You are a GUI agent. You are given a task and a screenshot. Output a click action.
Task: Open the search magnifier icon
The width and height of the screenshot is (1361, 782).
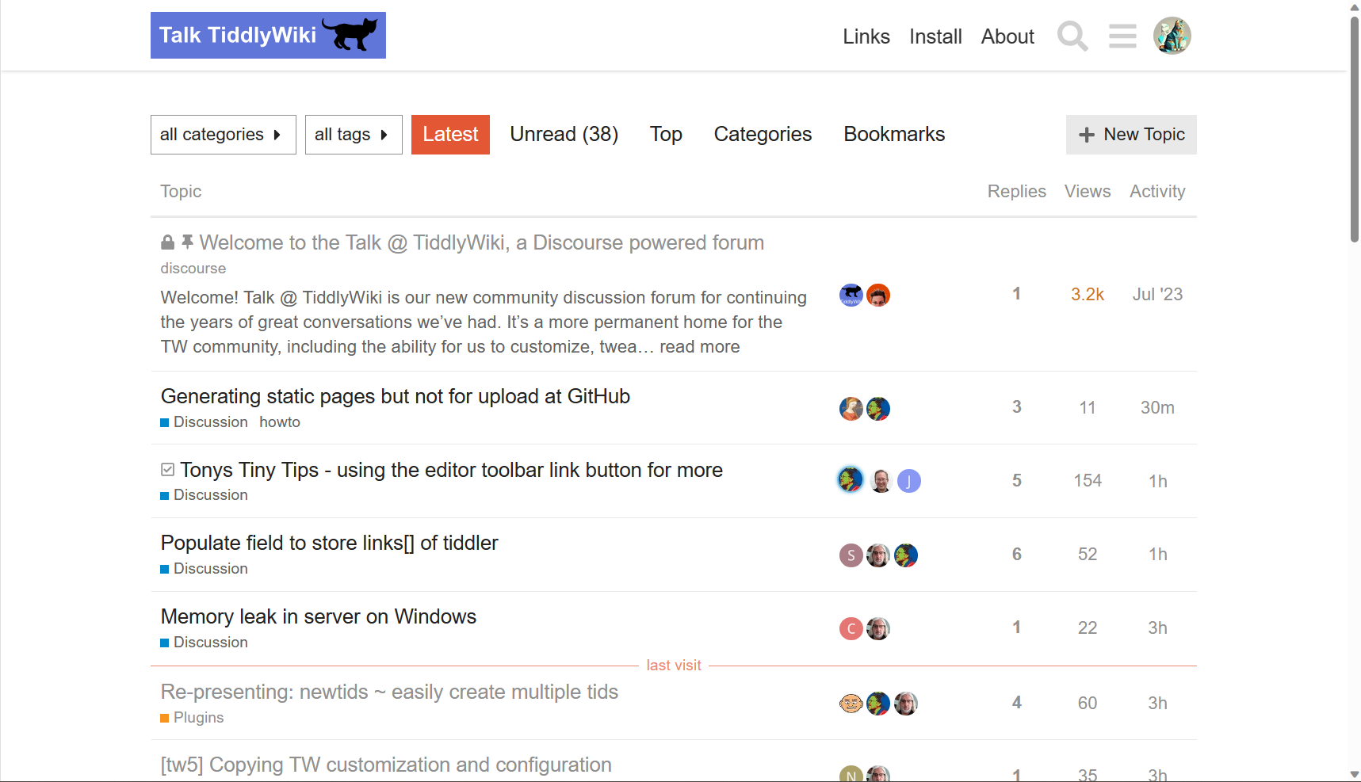(x=1072, y=36)
